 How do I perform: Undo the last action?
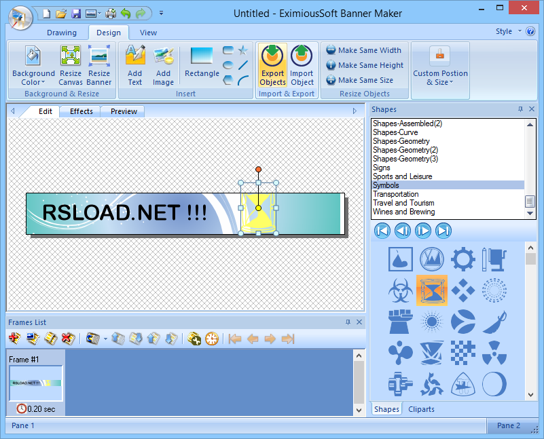pos(126,14)
